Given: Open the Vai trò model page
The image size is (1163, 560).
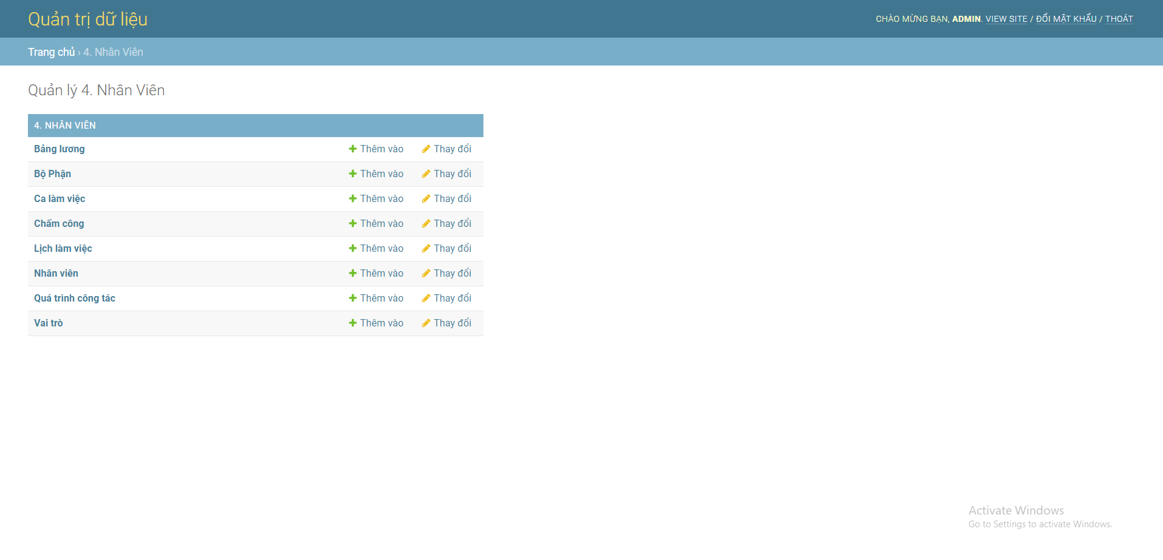Looking at the screenshot, I should pos(48,323).
